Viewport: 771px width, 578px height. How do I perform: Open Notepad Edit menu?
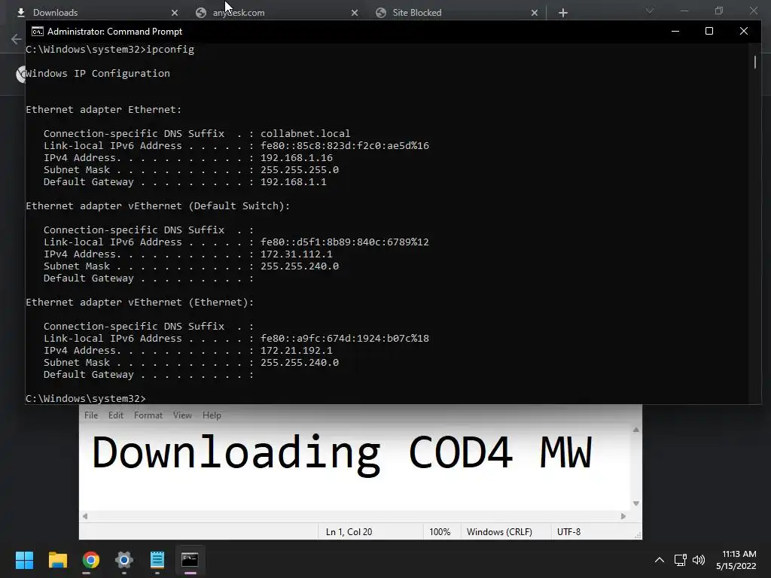pyautogui.click(x=115, y=415)
